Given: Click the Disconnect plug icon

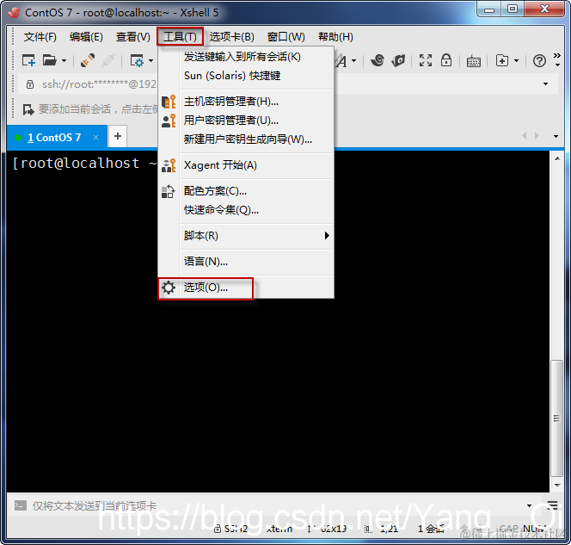Looking at the screenshot, I should (108, 60).
